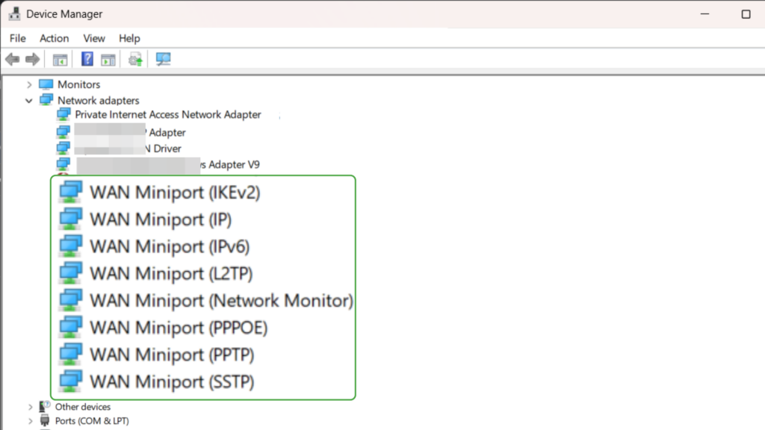Click the Back arrow toolbar icon
The width and height of the screenshot is (765, 430).
[12, 60]
